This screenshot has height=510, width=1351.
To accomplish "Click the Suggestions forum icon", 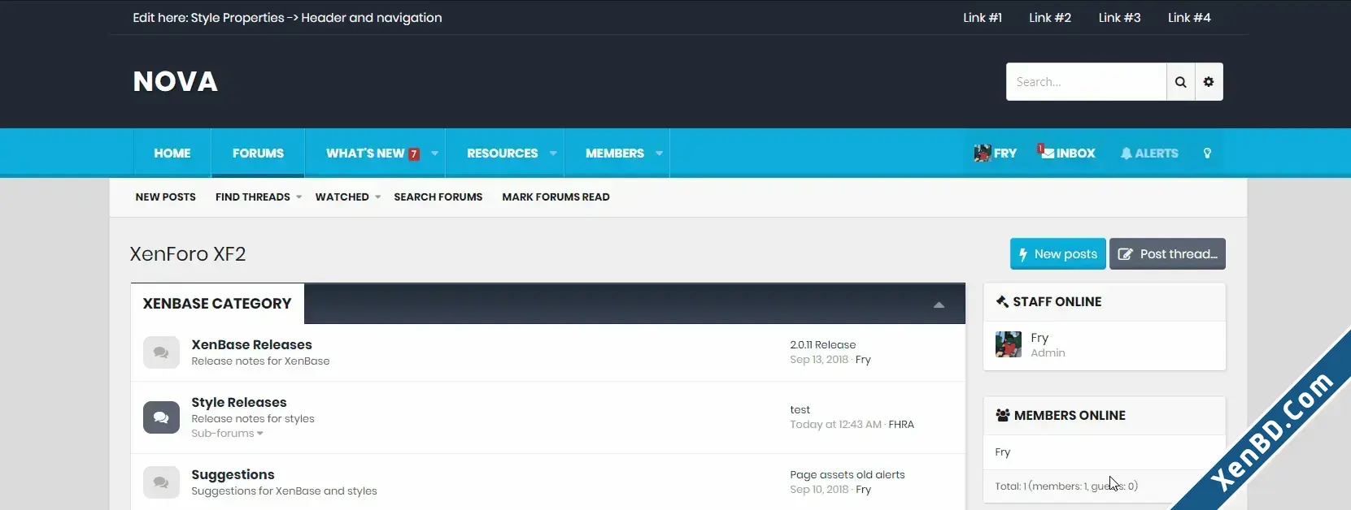I will (x=161, y=482).
